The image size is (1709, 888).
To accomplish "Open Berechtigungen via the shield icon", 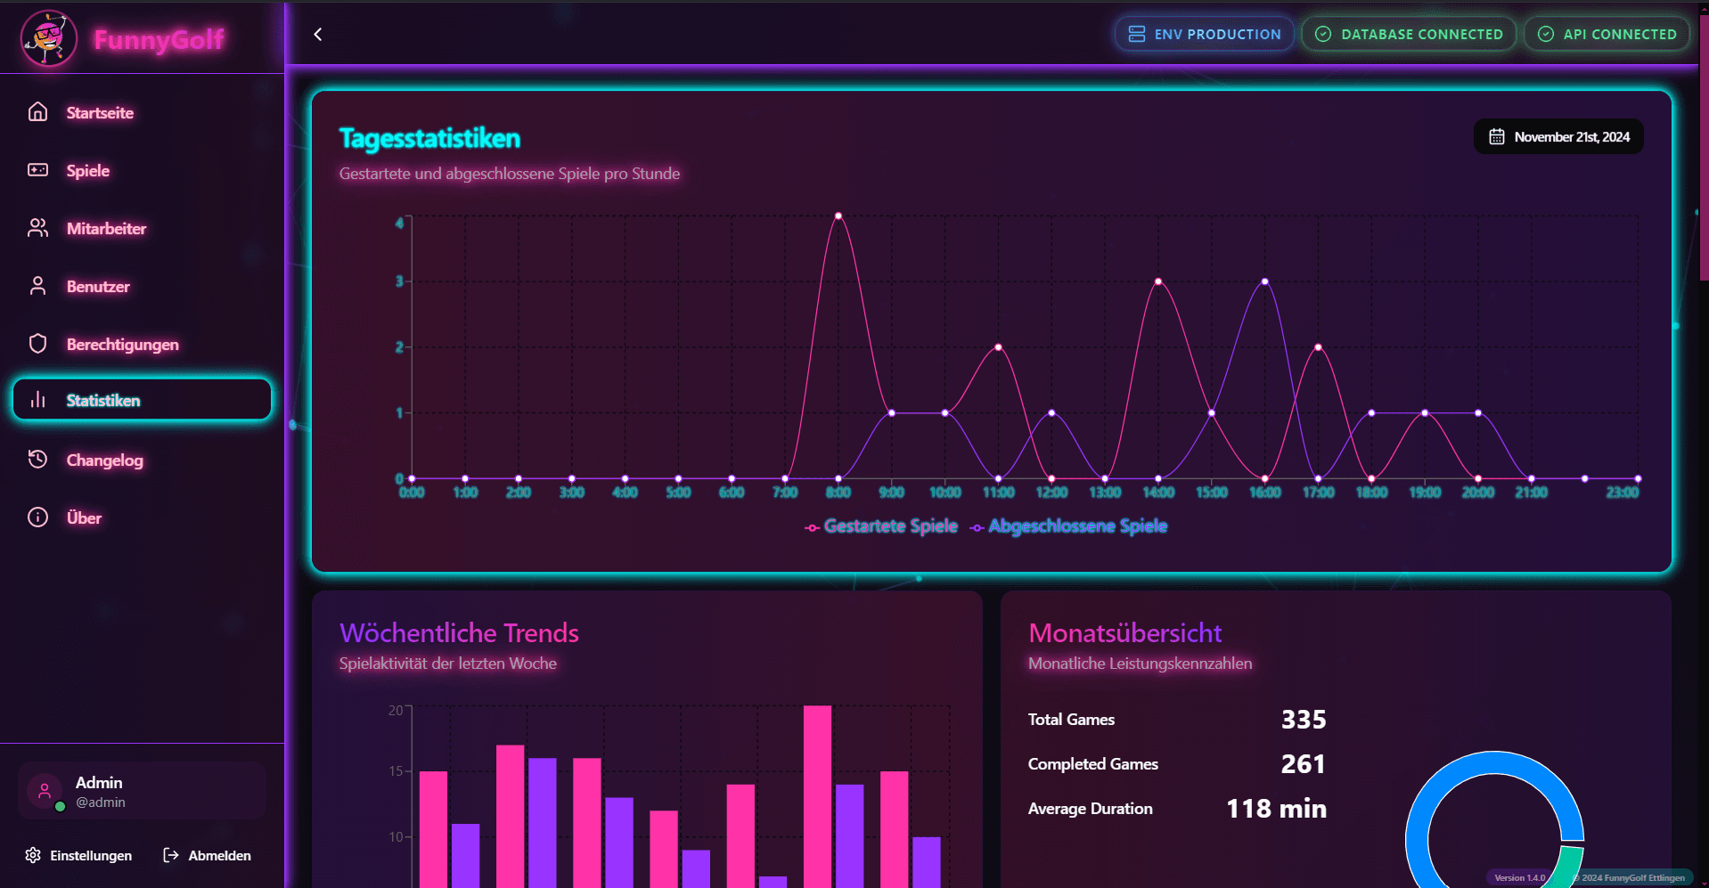I will click(37, 344).
